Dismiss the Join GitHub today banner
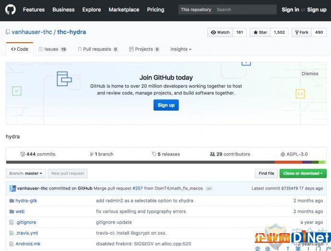Viewport: 331px width, 251px height. tap(310, 74)
